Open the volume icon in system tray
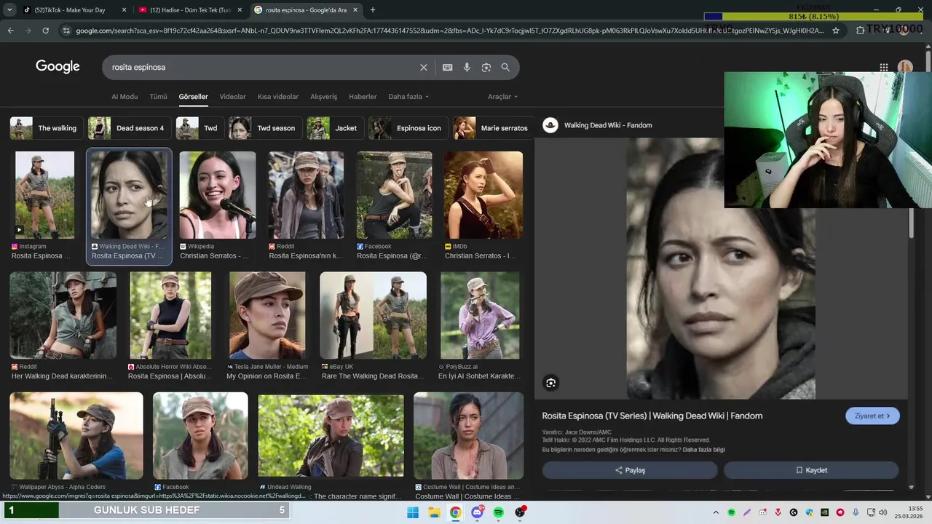This screenshot has width=932, height=524. (x=883, y=512)
